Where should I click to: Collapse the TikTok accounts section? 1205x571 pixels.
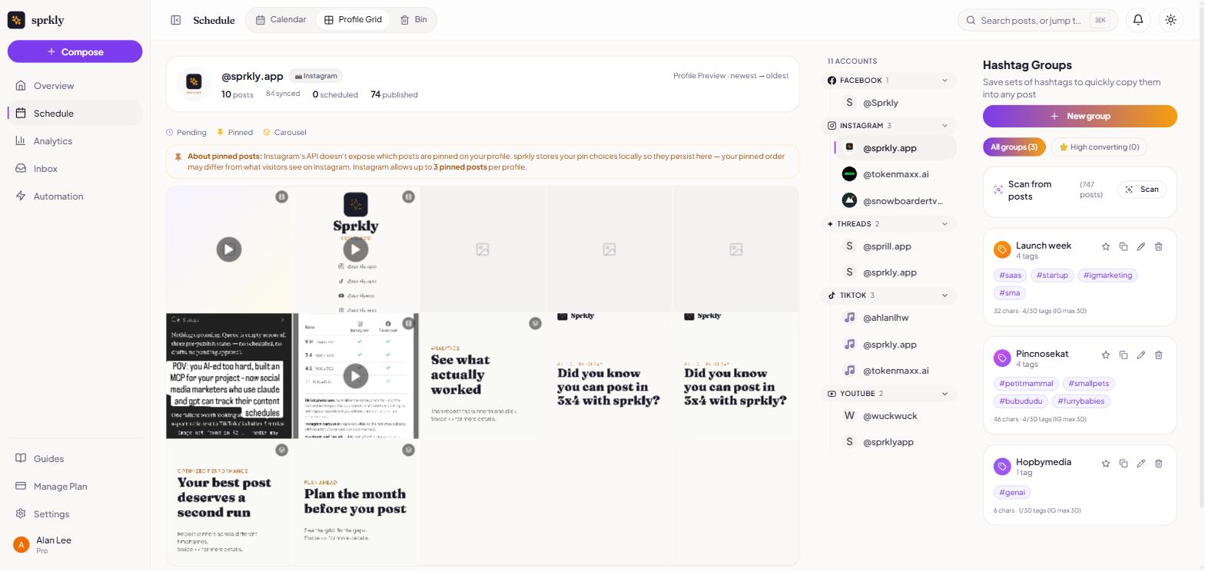coord(944,295)
